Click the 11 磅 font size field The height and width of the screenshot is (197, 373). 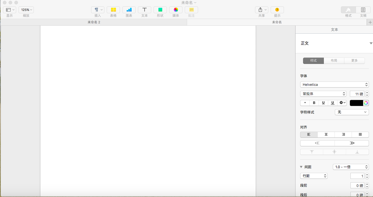coord(357,94)
